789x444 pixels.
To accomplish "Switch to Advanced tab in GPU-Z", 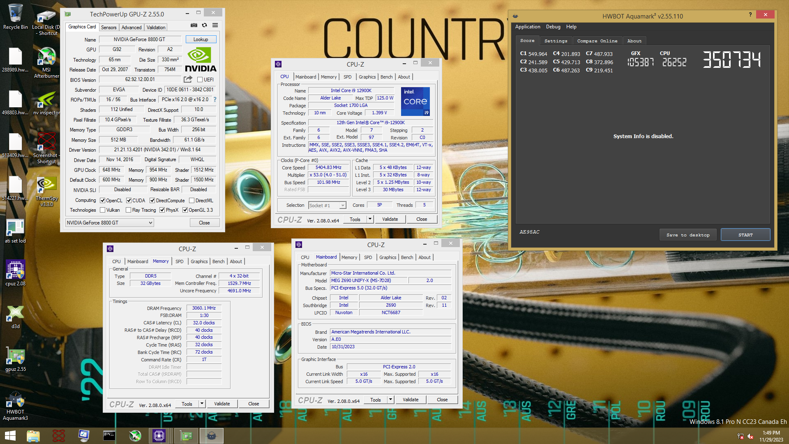I will 131,28.
